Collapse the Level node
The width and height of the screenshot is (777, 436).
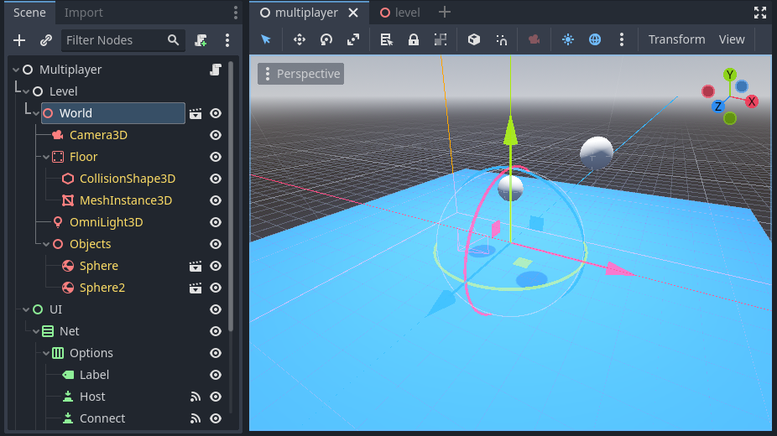[x=26, y=92]
